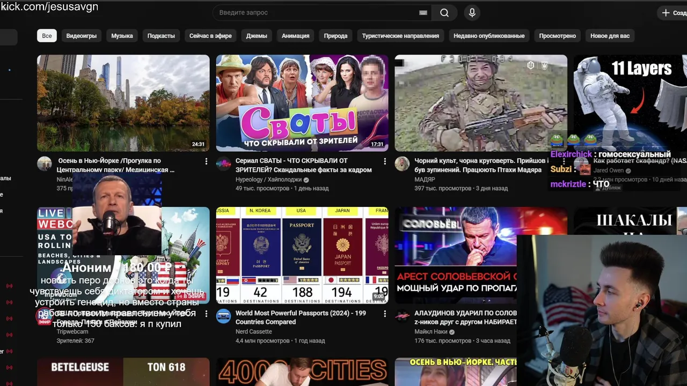Open the 4000 Cities video thumbnail
687x386 pixels.
302,372
